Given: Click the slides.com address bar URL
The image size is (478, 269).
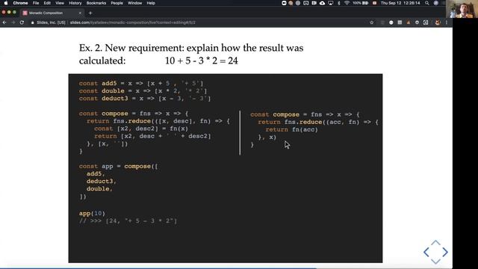Looking at the screenshot, I should pyautogui.click(x=133, y=22).
